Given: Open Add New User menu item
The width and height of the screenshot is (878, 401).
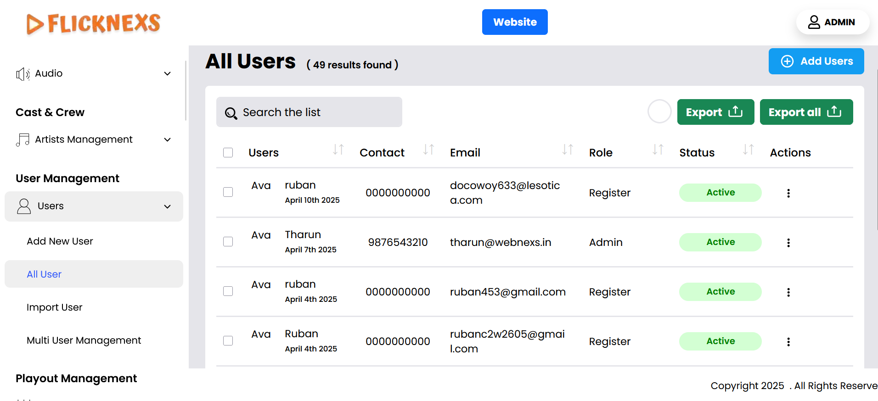Looking at the screenshot, I should tap(60, 241).
